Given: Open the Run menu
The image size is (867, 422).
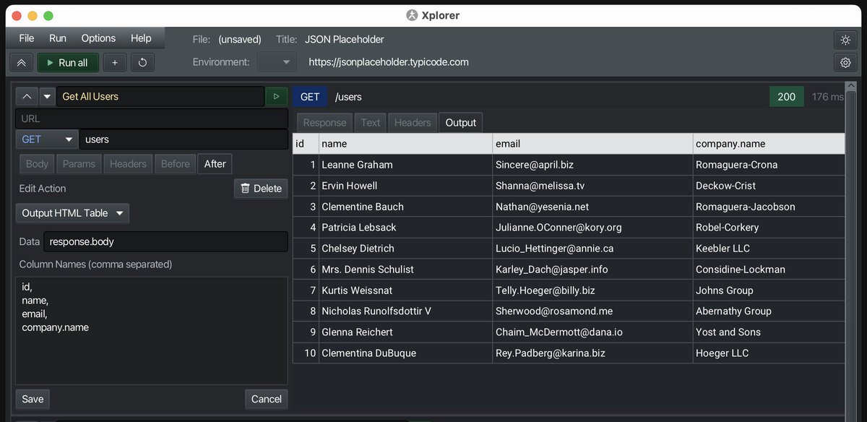Looking at the screenshot, I should click(58, 38).
